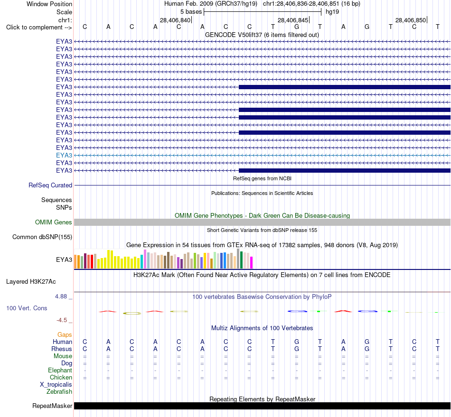Click the -4.5 lower PhyloP axis value
This screenshot has width=451, height=417.
pos(62,320)
